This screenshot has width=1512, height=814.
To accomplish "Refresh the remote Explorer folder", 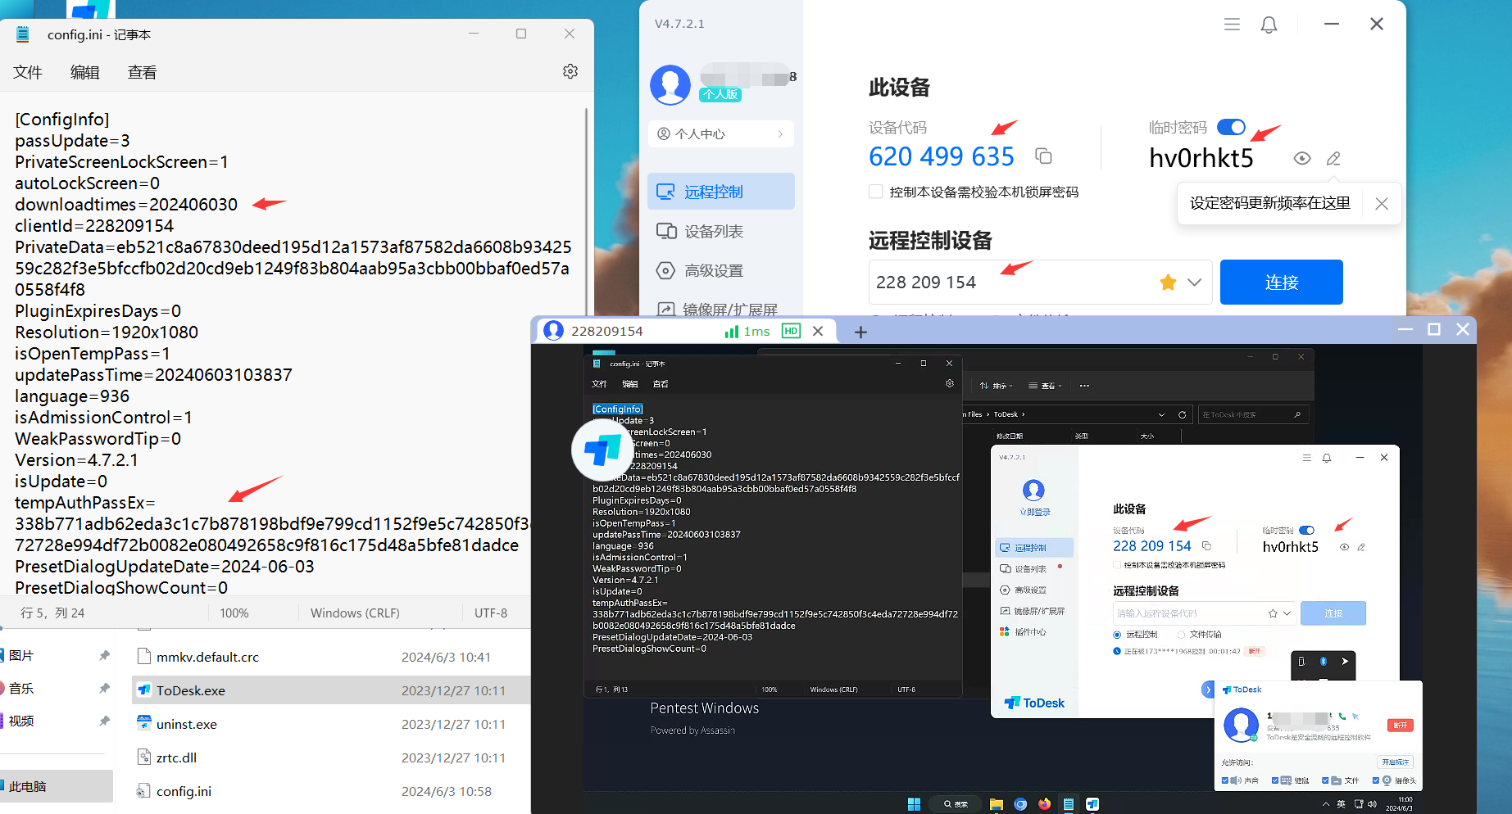I will click(1182, 414).
